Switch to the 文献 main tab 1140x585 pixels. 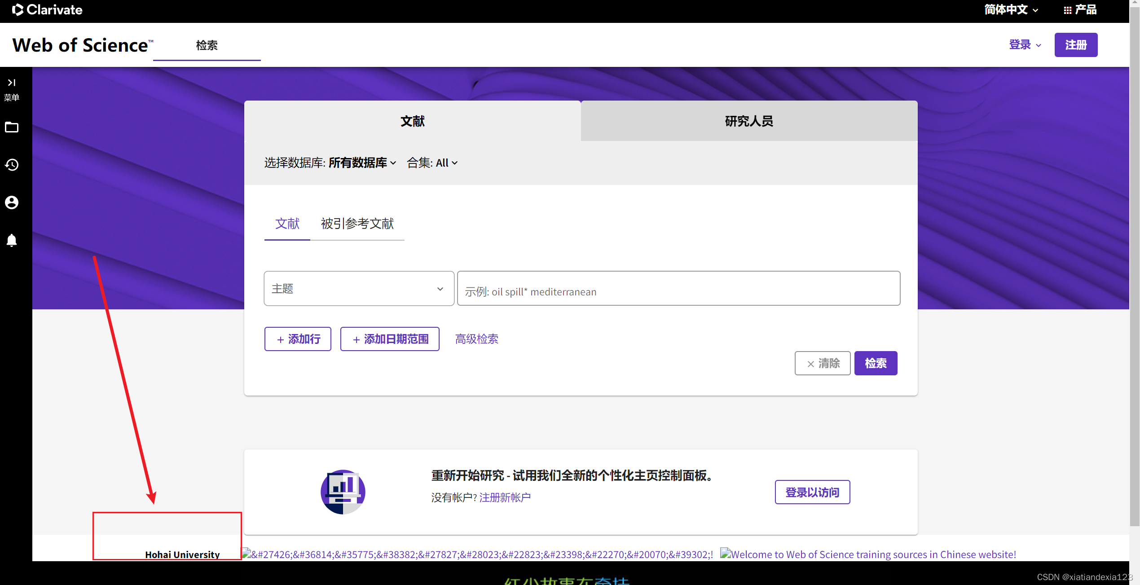click(x=413, y=121)
